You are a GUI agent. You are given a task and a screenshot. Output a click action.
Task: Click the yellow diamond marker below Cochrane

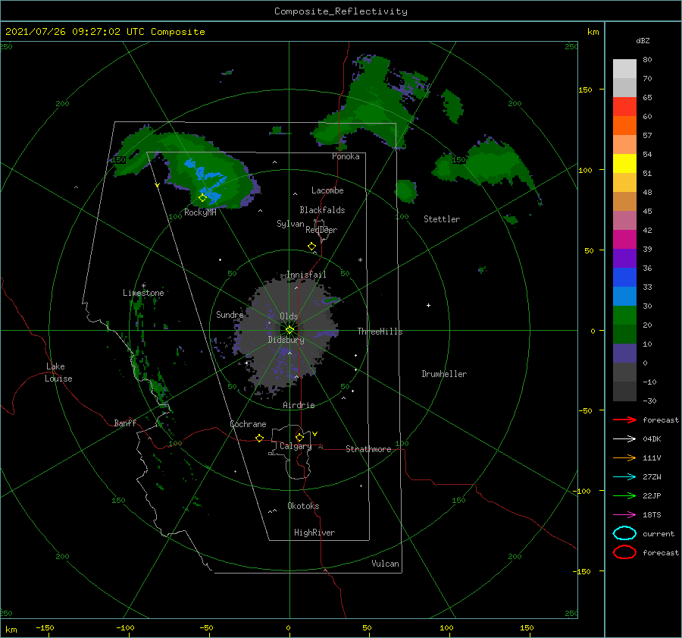coord(260,438)
